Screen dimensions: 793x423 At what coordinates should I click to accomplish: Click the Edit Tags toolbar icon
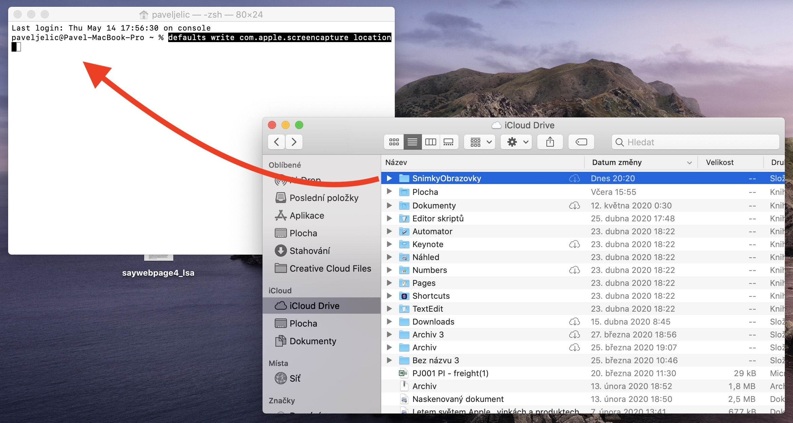pyautogui.click(x=581, y=142)
